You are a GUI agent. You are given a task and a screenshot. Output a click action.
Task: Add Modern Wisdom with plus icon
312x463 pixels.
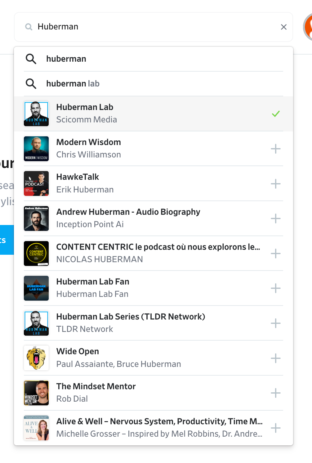point(276,149)
